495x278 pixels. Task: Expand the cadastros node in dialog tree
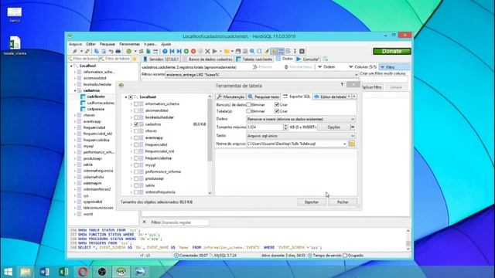[131, 124]
